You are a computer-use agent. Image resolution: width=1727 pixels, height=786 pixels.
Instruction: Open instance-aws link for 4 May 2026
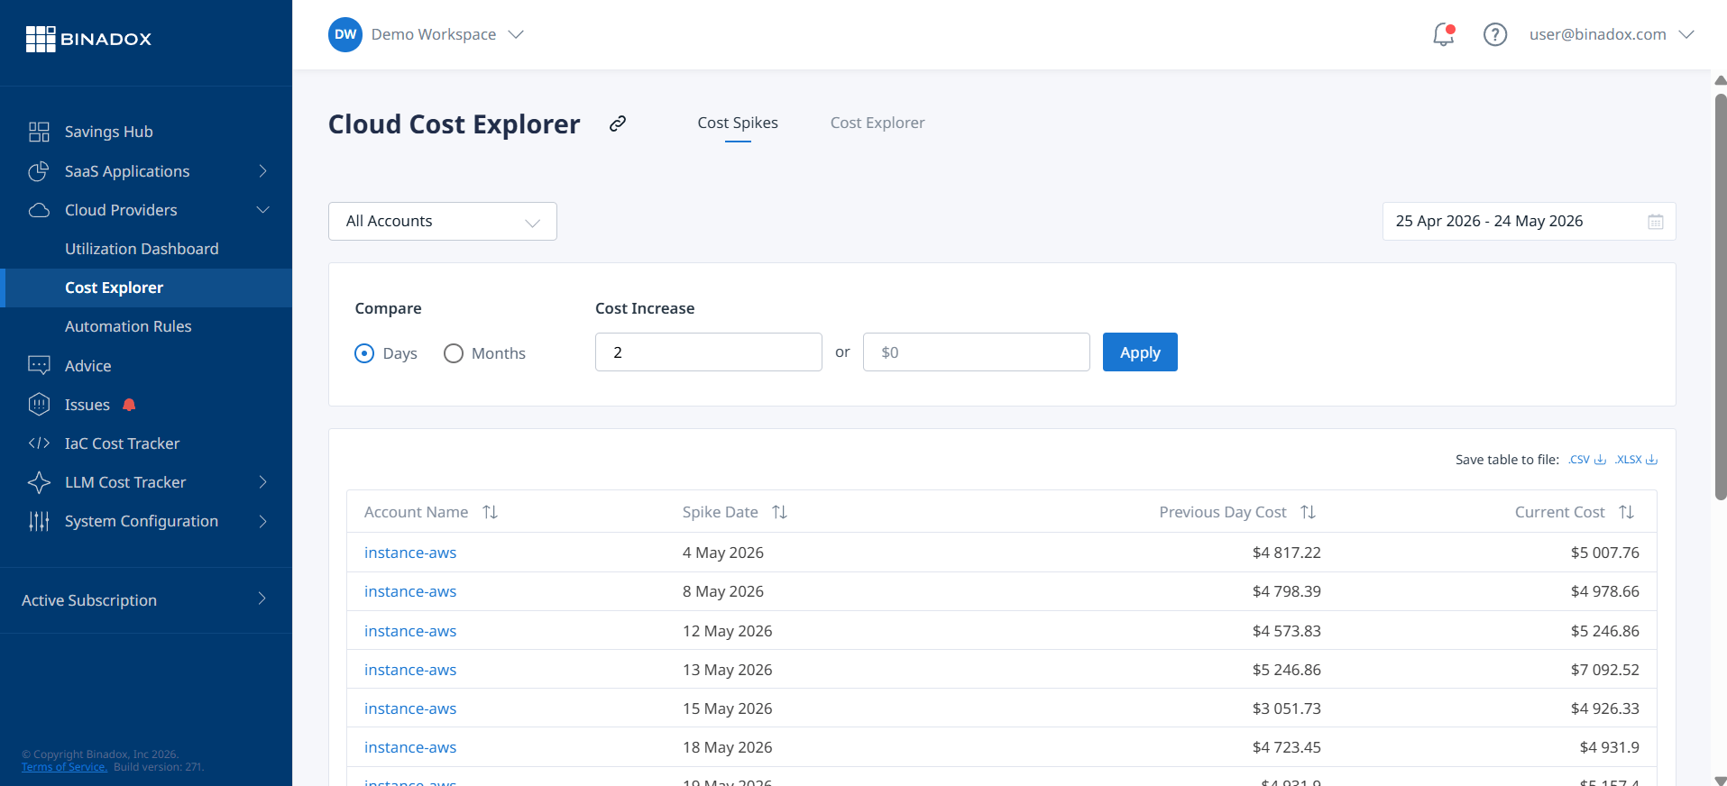(x=410, y=553)
